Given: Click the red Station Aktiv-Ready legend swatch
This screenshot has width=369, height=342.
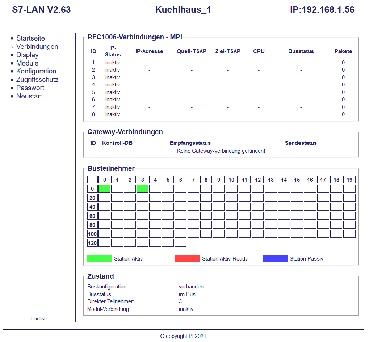Looking at the screenshot, I should (187, 258).
